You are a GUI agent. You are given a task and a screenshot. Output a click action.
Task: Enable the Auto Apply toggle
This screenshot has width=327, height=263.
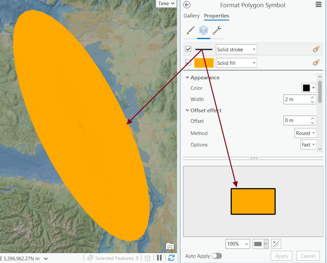(217, 256)
